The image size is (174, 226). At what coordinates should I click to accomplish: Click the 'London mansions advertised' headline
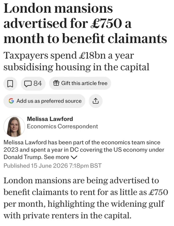click(x=85, y=23)
